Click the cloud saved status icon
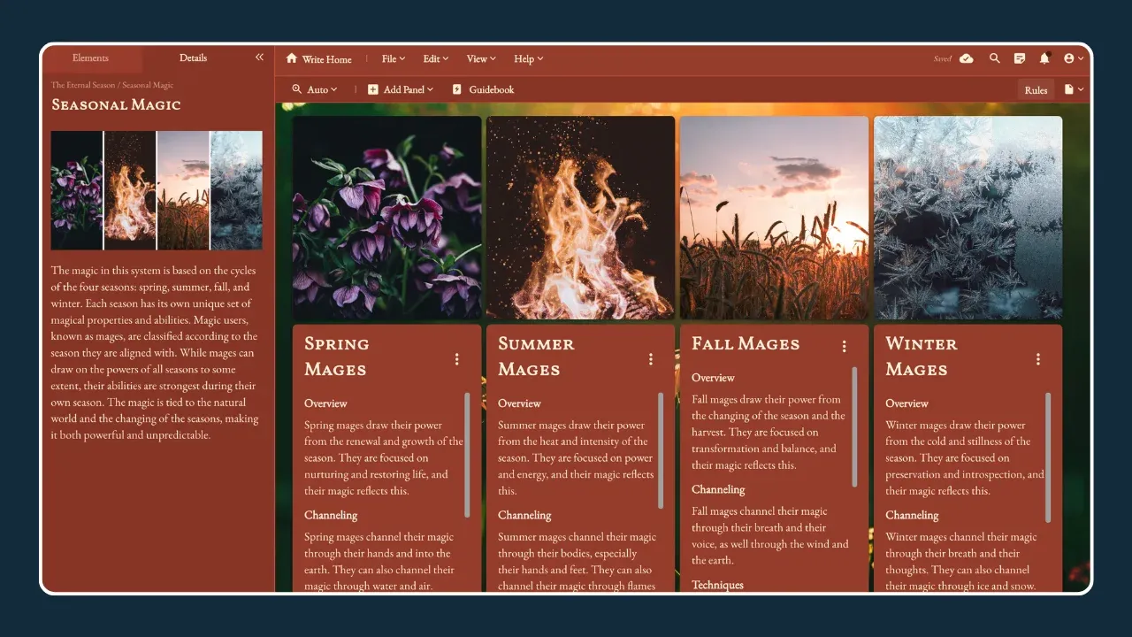The image size is (1132, 637). coord(967,58)
